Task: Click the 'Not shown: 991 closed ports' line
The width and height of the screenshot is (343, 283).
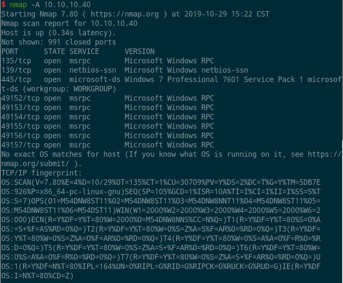Action: tap(59, 42)
